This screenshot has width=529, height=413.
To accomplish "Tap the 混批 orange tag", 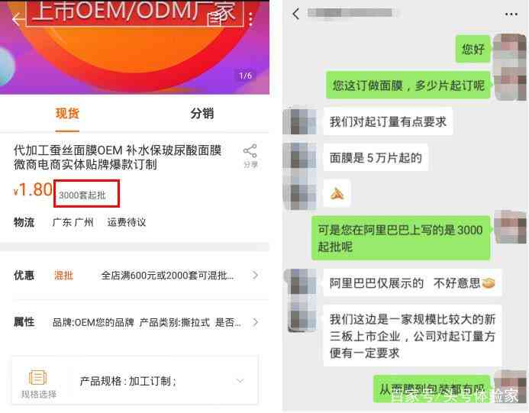I will 64,276.
